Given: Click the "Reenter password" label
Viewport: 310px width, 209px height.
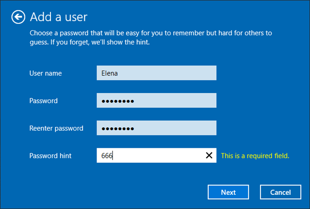Looking at the screenshot, I should click(56, 128).
